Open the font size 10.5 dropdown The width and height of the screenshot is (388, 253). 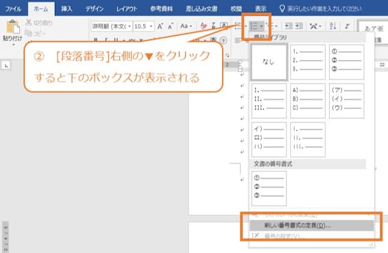[151, 26]
